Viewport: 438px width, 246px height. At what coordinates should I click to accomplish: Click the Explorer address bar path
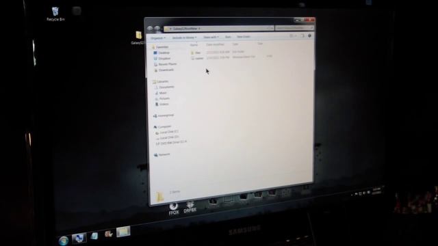point(218,28)
